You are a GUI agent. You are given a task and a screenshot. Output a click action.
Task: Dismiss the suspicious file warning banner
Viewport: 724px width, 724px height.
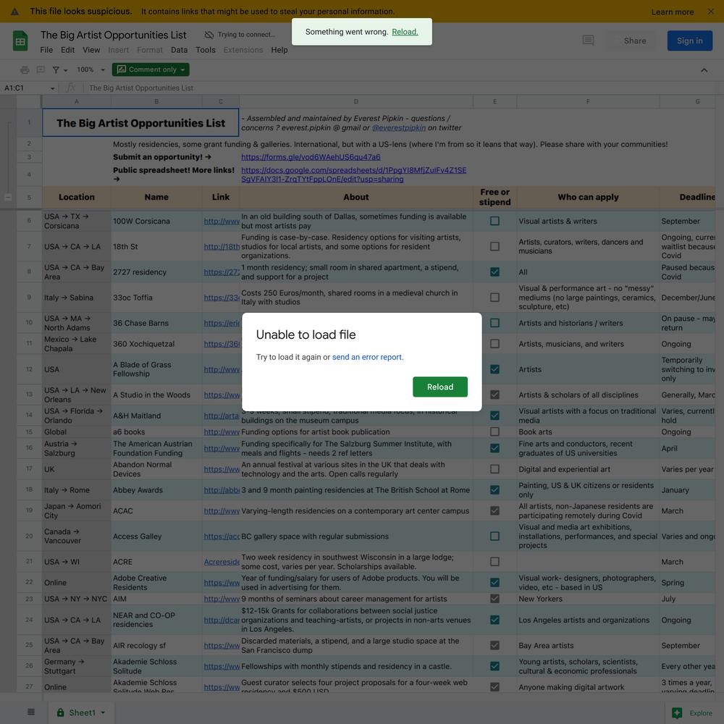click(711, 12)
